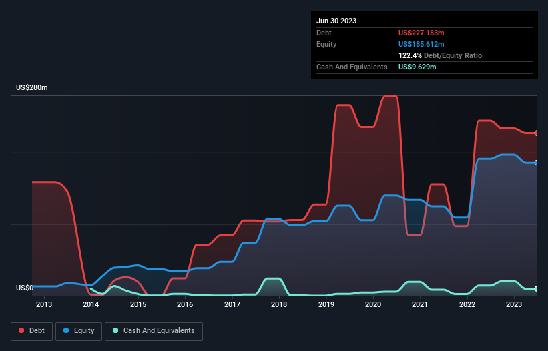Select the 2018 x-axis label

pos(279,304)
